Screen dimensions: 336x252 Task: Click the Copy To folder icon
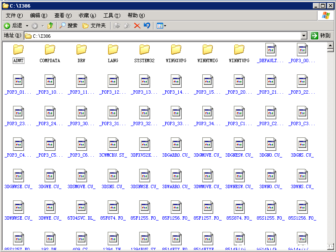coord(127,26)
